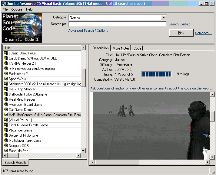
Task: Click the Compact... link
Action: click(x=203, y=33)
